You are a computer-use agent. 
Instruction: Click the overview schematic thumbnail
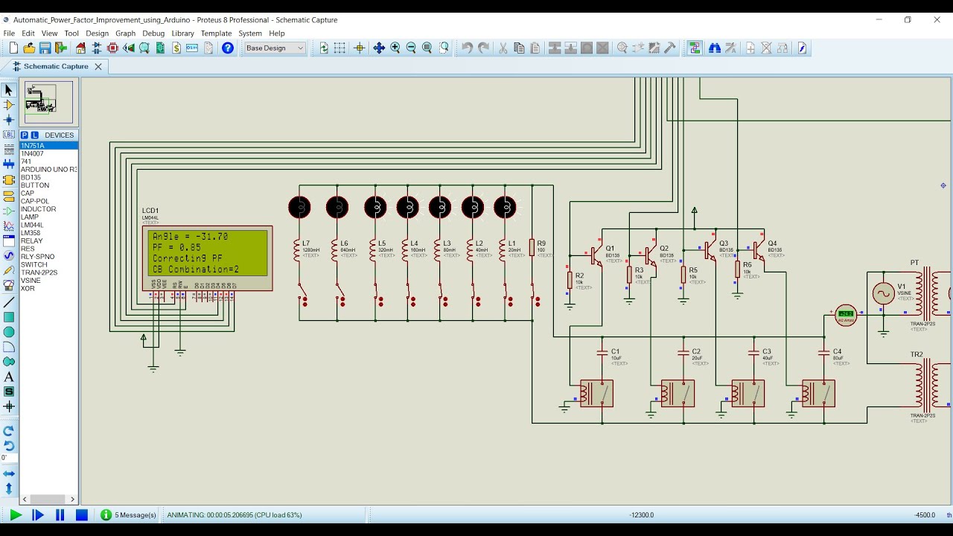(48, 102)
